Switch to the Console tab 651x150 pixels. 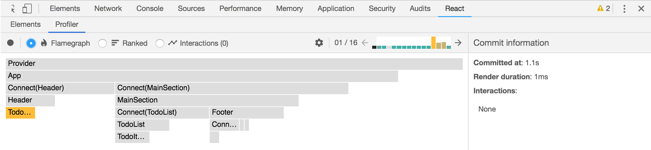(150, 9)
